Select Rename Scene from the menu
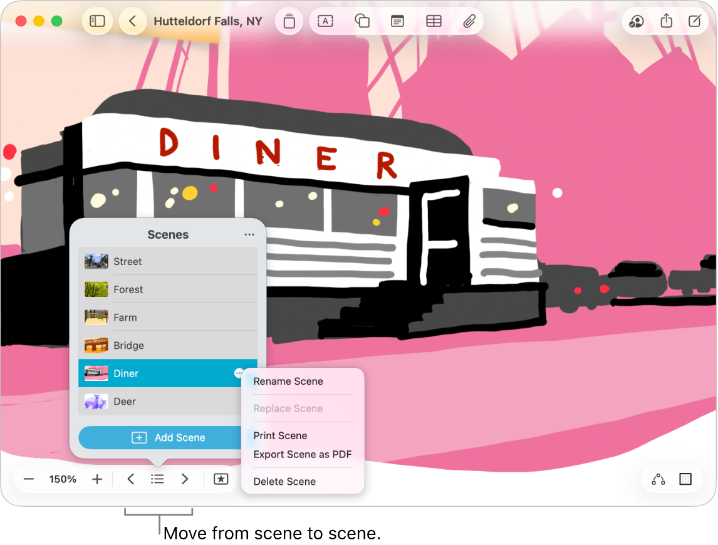The image size is (718, 545). pos(288,381)
